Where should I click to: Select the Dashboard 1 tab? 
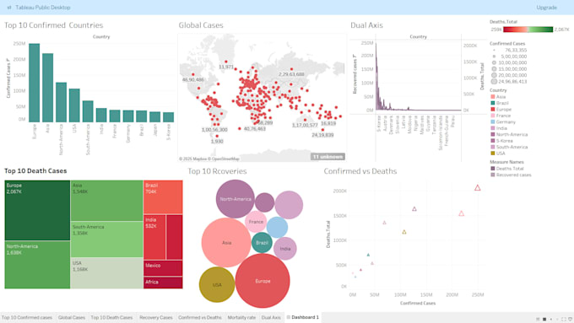[303, 317]
